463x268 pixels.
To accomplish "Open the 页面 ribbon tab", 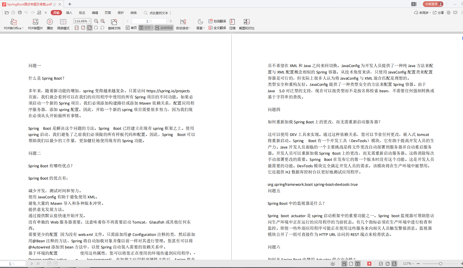I will (x=108, y=13).
